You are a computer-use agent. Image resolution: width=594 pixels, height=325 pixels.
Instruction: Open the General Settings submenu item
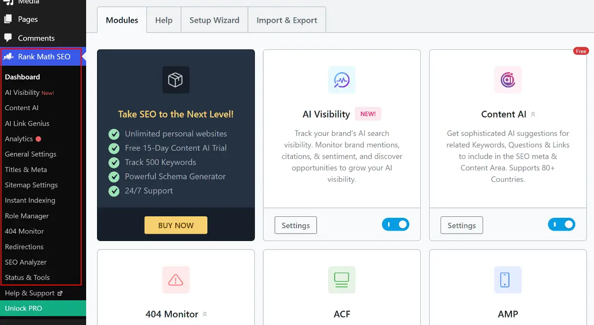pos(31,154)
